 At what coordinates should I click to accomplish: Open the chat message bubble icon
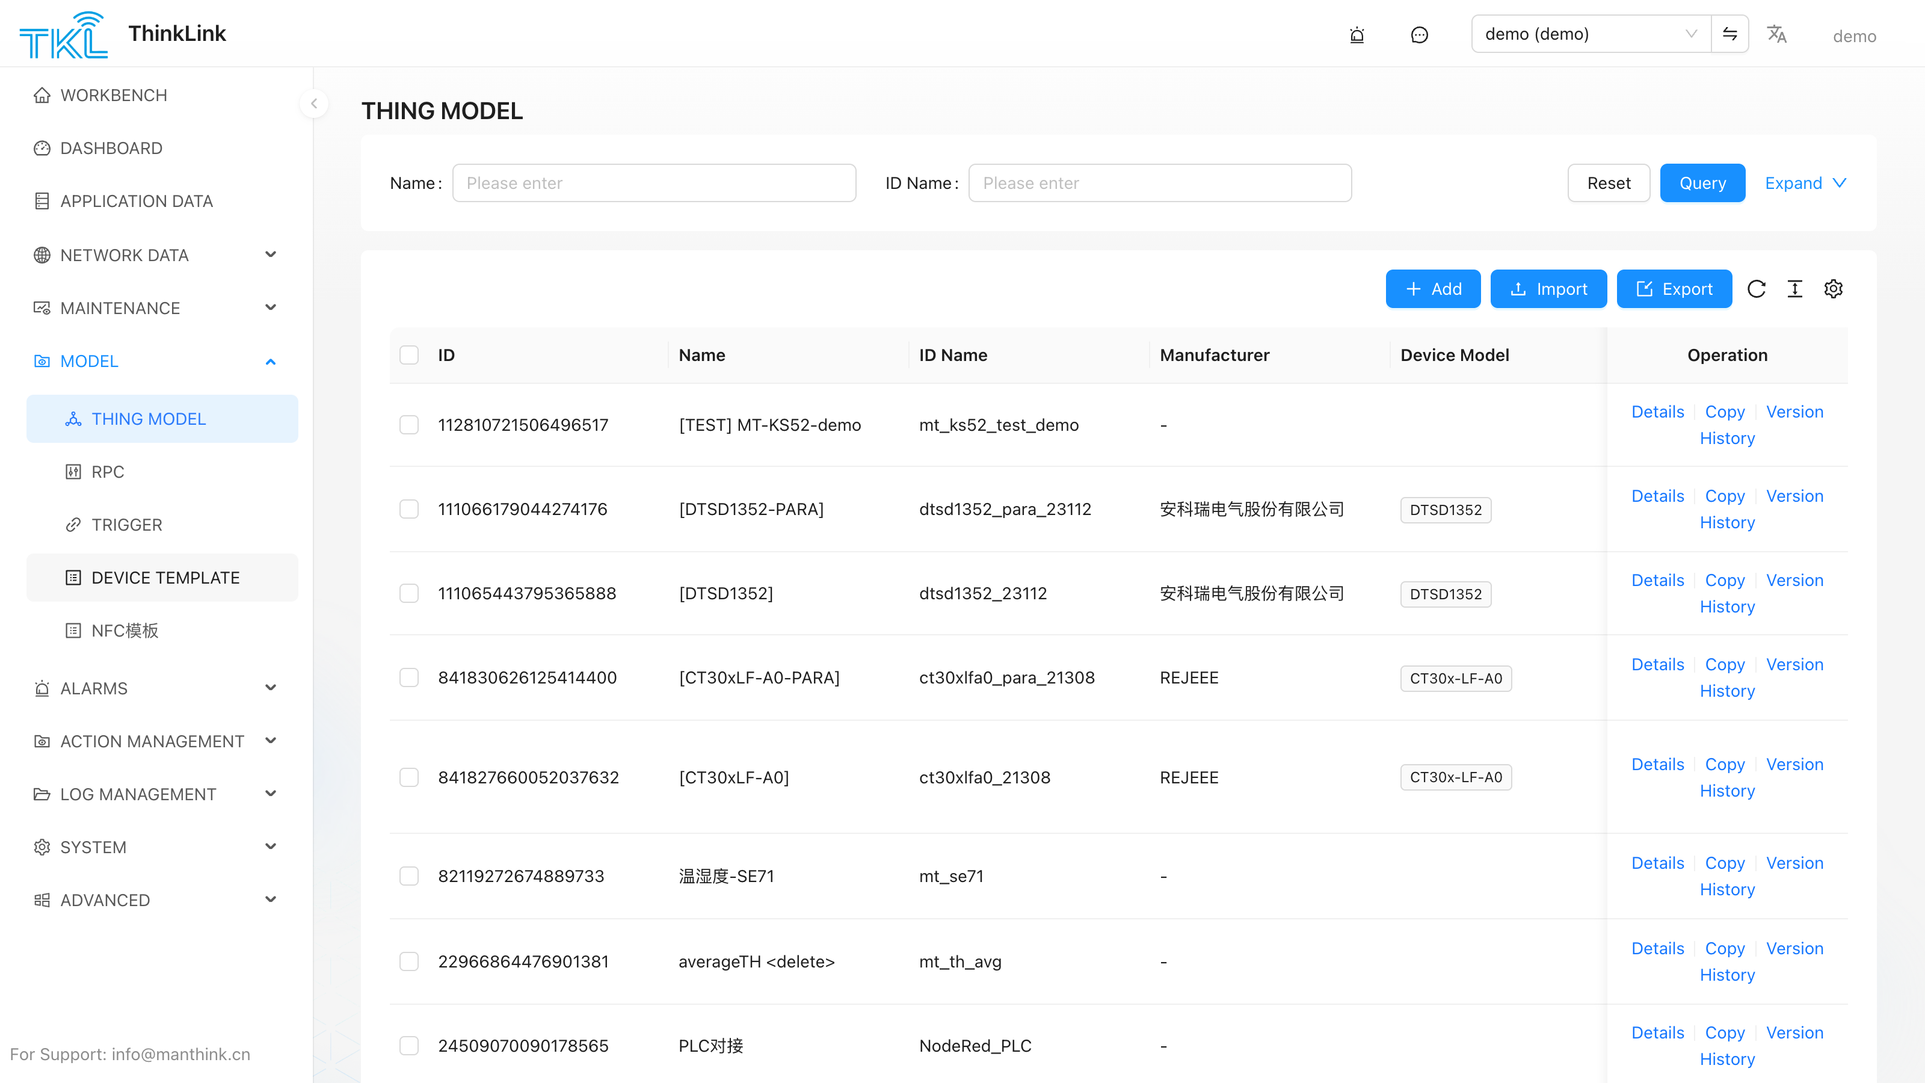pyautogui.click(x=1419, y=35)
